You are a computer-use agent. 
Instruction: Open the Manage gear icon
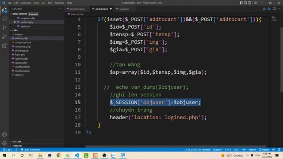coord(4,143)
